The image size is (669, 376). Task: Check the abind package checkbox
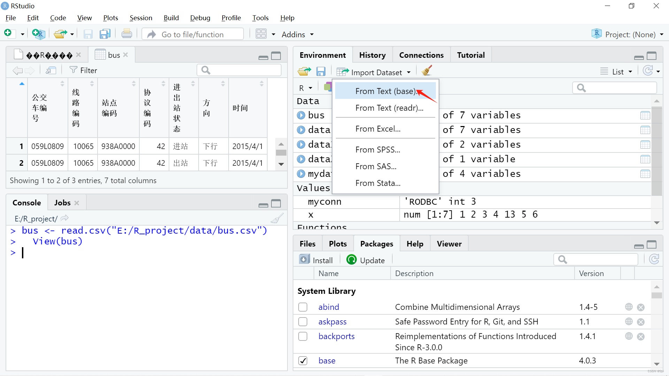(303, 307)
